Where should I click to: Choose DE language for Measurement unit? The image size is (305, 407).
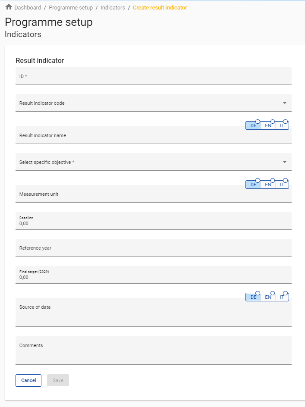(x=253, y=185)
